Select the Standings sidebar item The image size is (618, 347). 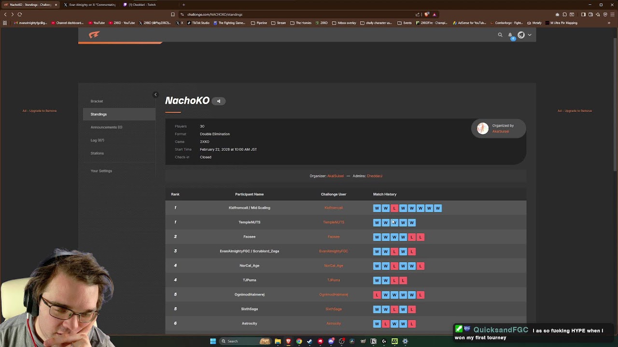(x=119, y=114)
